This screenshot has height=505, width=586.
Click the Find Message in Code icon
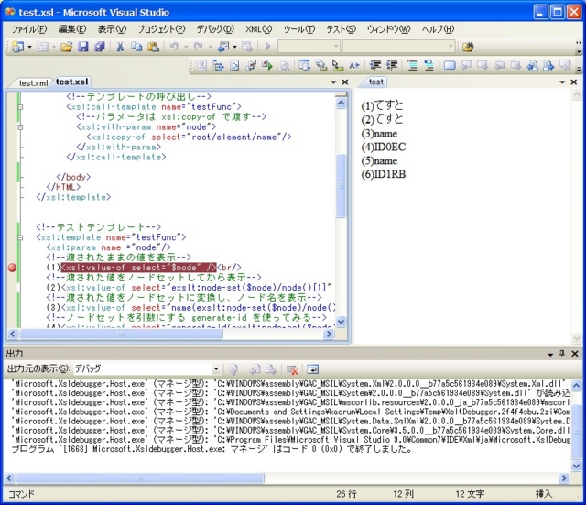[x=233, y=369]
